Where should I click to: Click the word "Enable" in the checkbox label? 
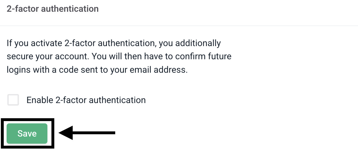pyautogui.click(x=40, y=100)
